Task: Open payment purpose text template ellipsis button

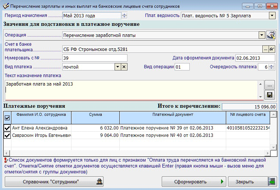Action: coord(270,85)
